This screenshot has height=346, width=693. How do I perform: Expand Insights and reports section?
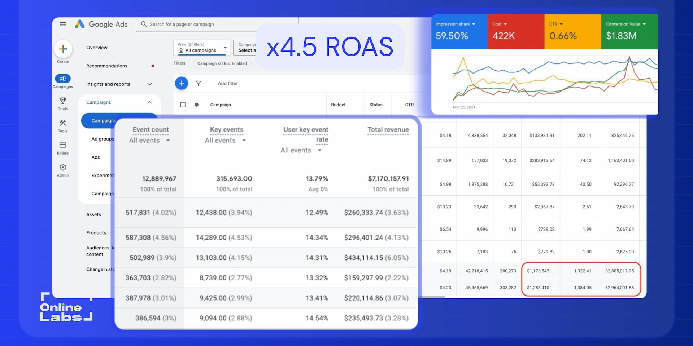tap(149, 84)
